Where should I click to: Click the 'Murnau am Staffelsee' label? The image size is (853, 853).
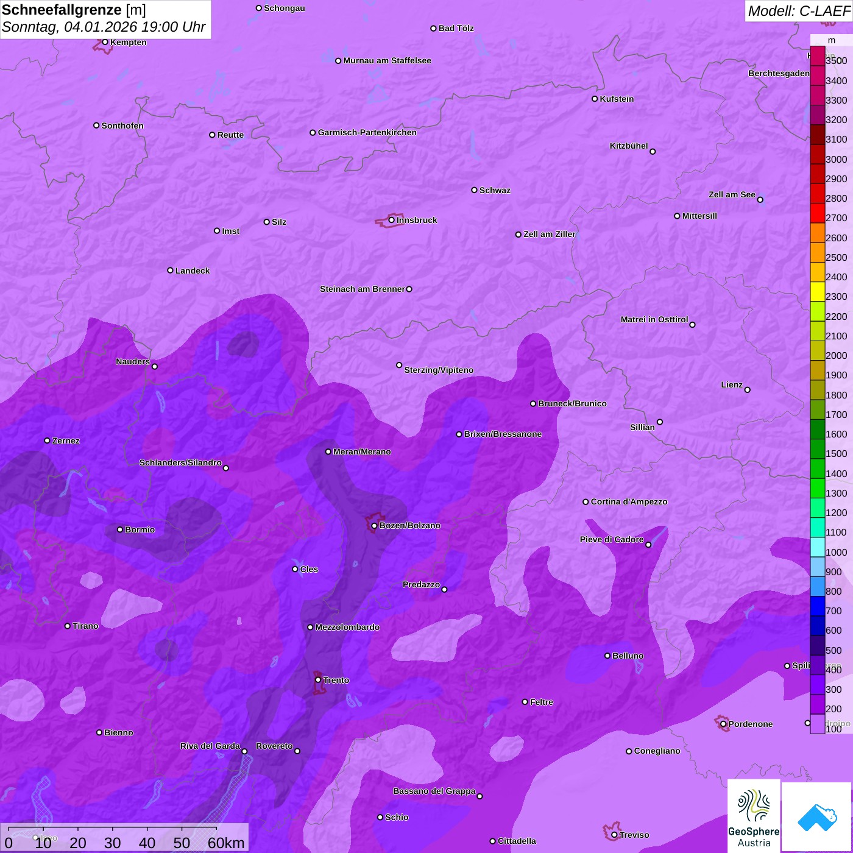pos(387,60)
